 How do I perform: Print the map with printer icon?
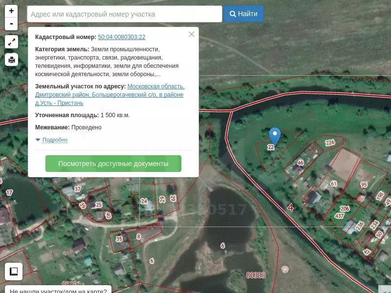11,60
